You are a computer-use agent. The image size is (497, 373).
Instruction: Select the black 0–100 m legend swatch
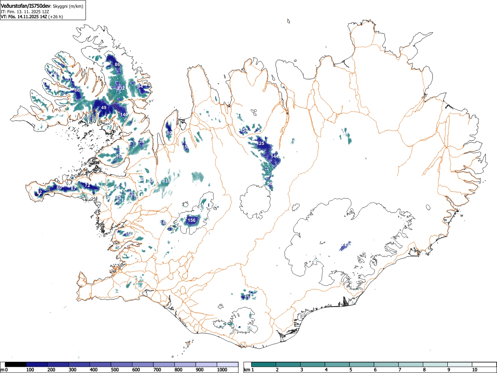pos(16,364)
